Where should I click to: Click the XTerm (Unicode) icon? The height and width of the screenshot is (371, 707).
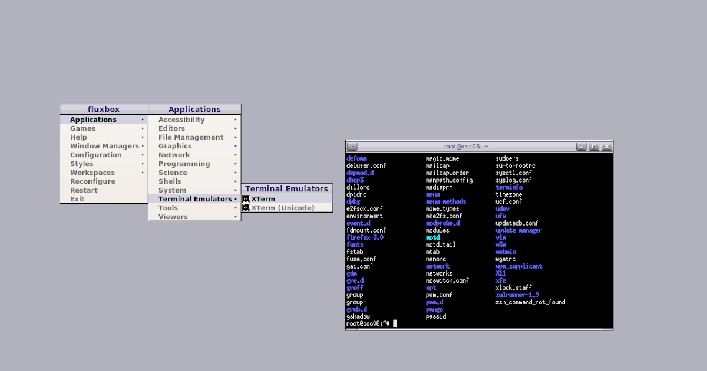point(246,208)
